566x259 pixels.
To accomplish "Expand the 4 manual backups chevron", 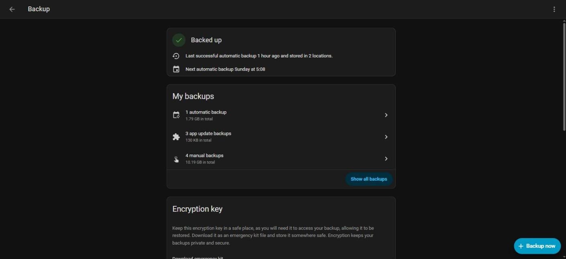I will [x=386, y=159].
